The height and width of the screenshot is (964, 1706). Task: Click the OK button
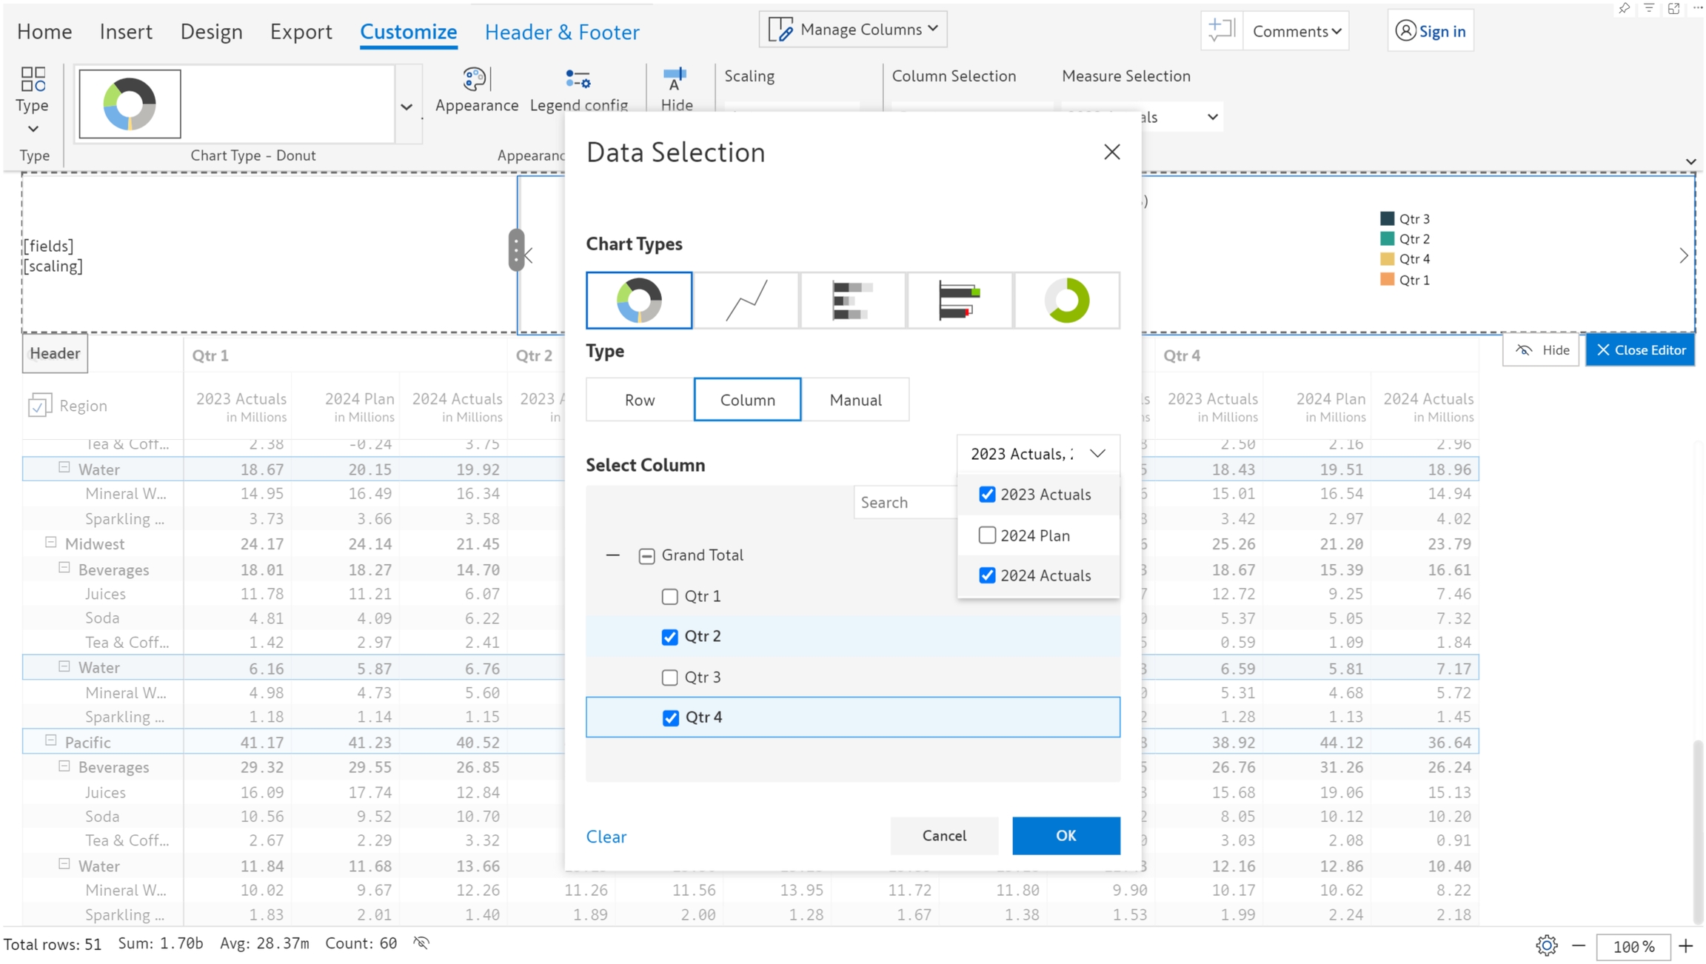point(1066,835)
